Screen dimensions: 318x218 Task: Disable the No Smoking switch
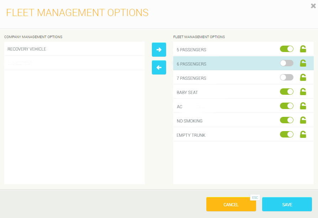click(286, 120)
